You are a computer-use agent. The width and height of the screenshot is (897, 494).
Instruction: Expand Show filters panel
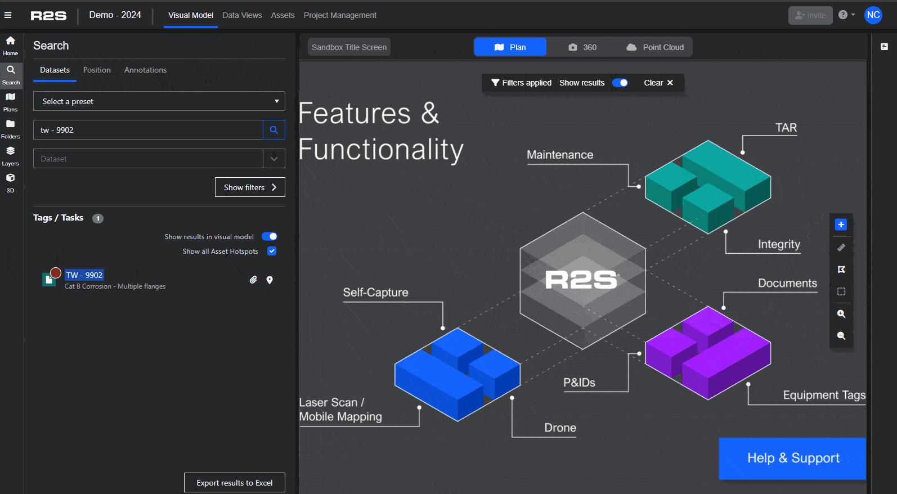click(x=250, y=187)
